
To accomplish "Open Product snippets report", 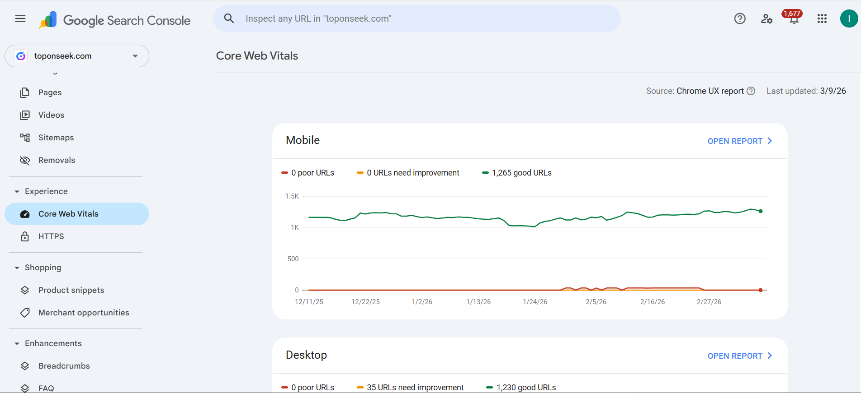I will [x=77, y=290].
